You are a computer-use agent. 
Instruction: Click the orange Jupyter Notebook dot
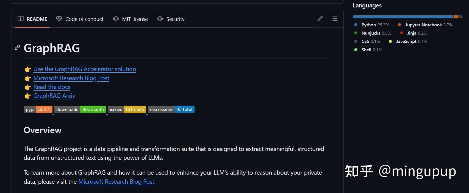click(399, 24)
